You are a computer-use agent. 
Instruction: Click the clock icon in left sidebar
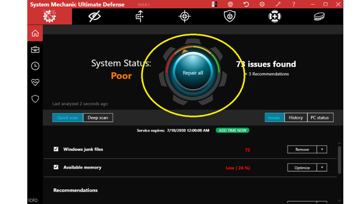pyautogui.click(x=35, y=66)
